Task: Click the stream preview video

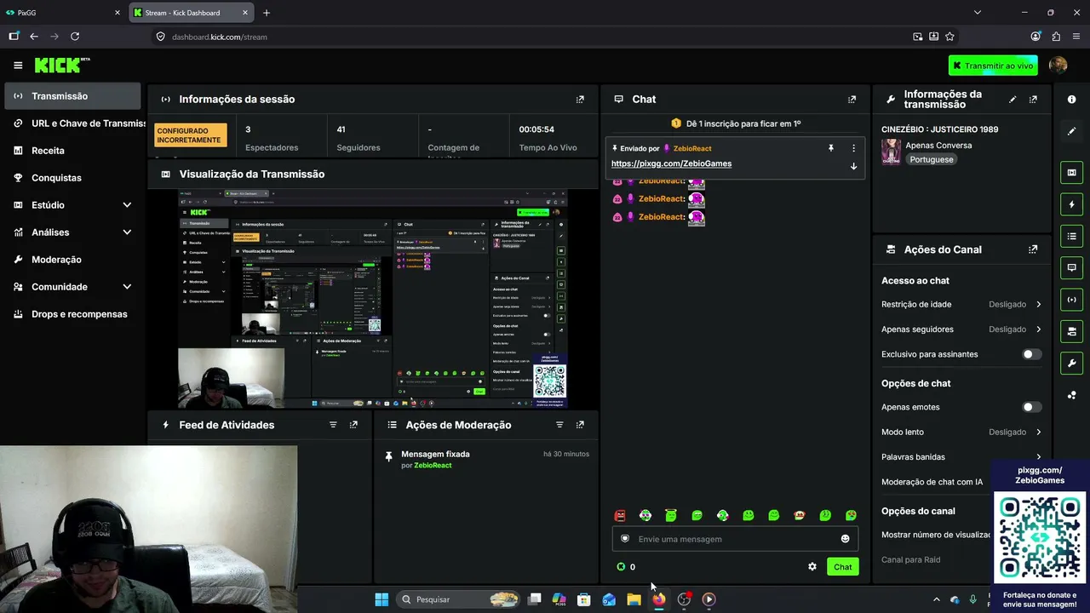Action: coord(372,298)
